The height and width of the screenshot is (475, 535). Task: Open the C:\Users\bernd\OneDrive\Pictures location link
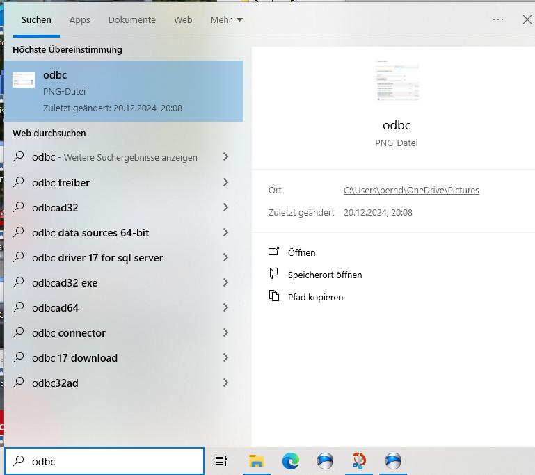[411, 190]
